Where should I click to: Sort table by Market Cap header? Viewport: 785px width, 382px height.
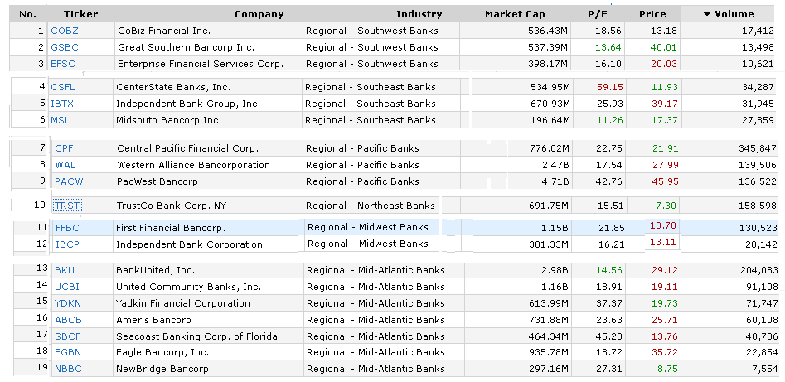tap(515, 15)
